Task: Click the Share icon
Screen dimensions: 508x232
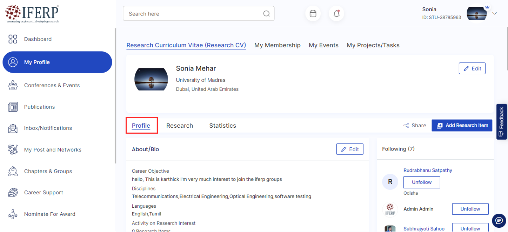Action: (406, 126)
